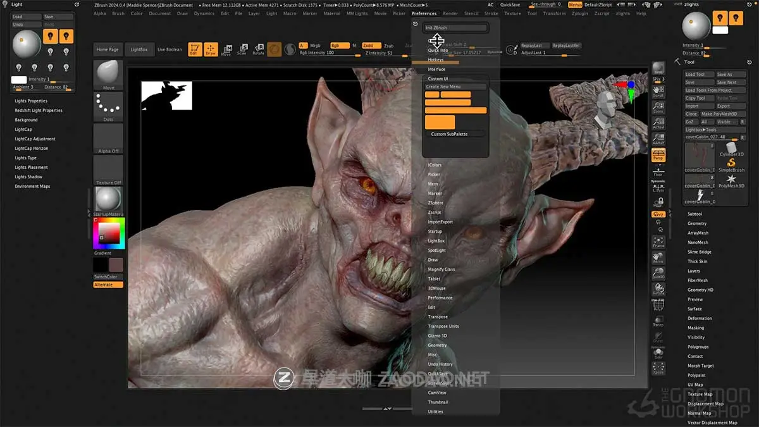Open LightBox from the top shelf
759x427 pixels.
pyautogui.click(x=140, y=49)
